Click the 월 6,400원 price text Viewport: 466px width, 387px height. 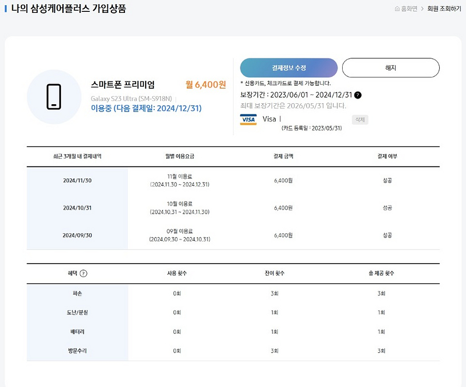206,85
